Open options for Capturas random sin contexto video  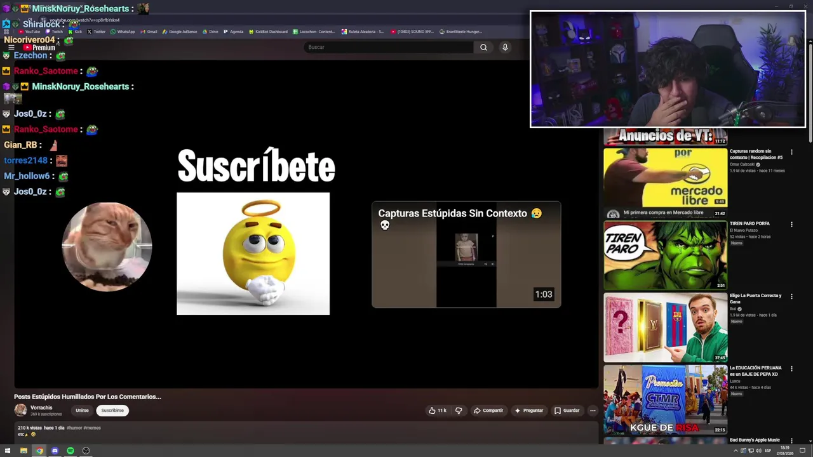click(x=791, y=152)
